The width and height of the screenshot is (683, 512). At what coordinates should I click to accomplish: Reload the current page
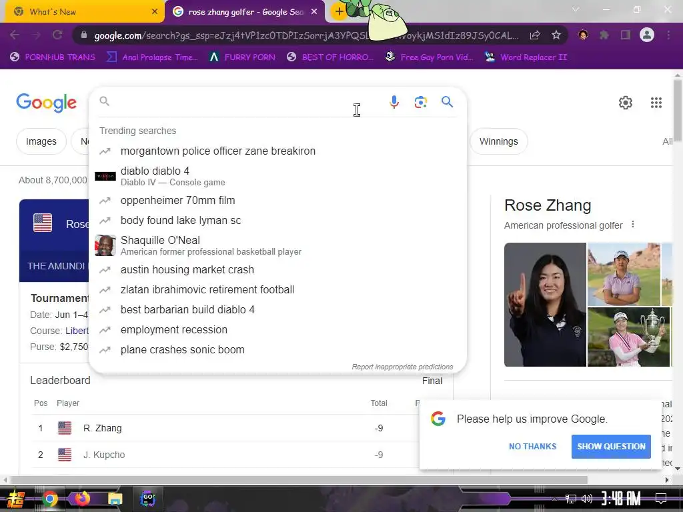pos(57,35)
